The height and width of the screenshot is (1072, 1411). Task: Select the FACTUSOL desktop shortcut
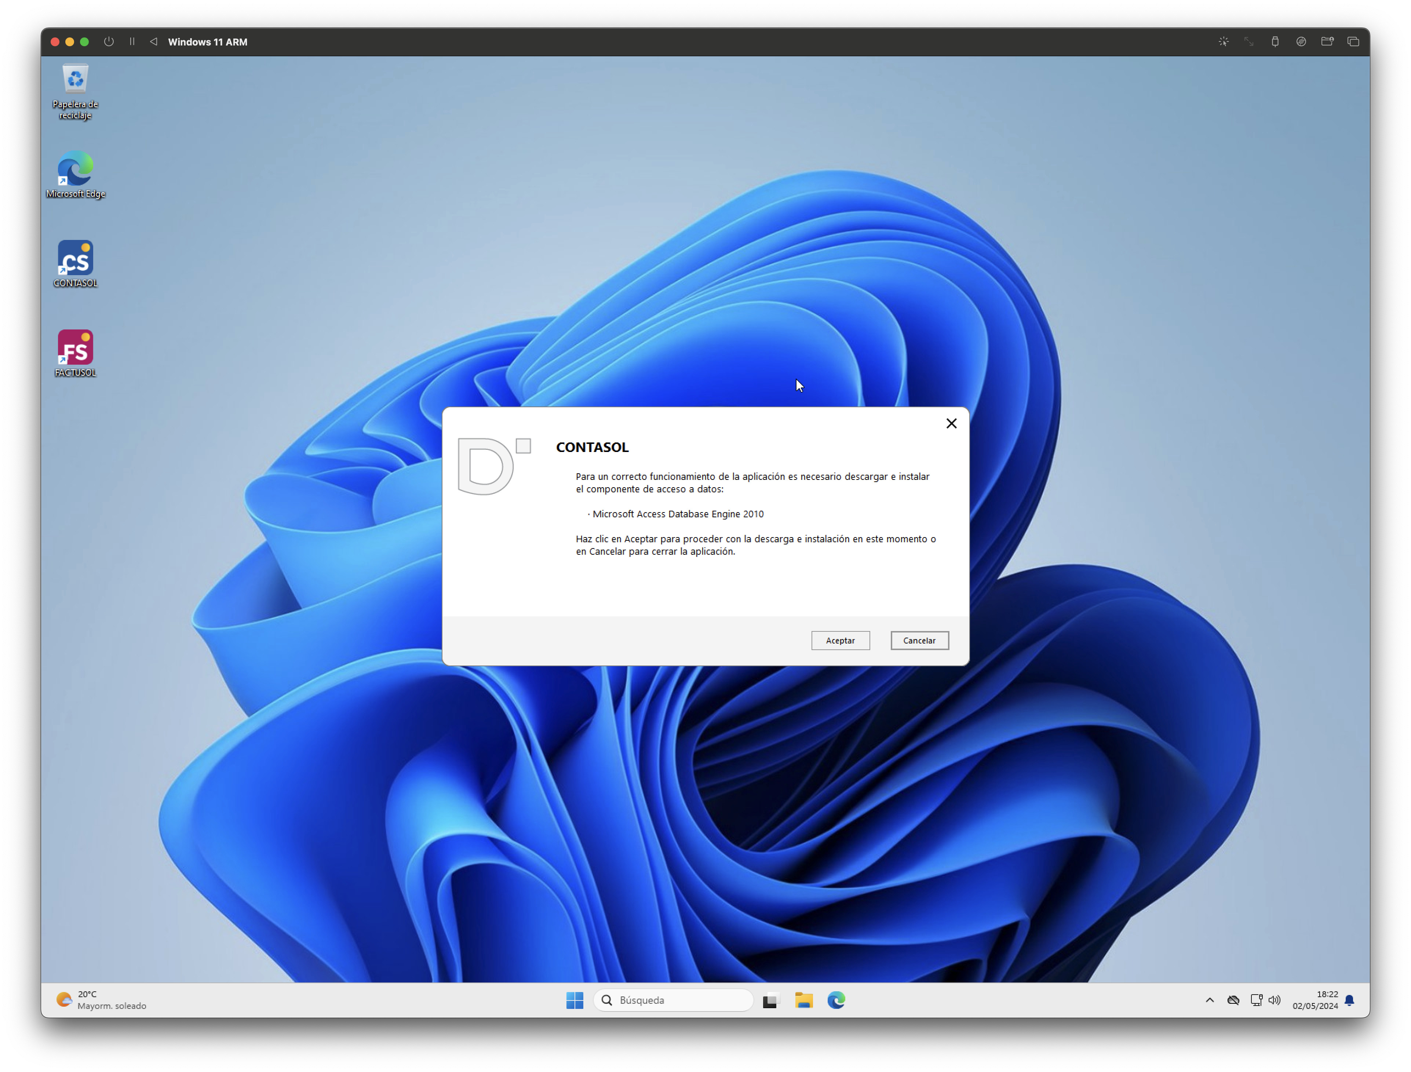(x=75, y=353)
